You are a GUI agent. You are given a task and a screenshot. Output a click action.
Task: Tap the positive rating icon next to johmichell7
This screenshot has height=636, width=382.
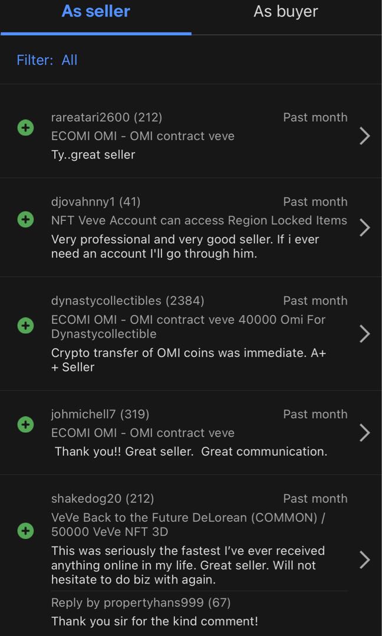[x=25, y=425]
